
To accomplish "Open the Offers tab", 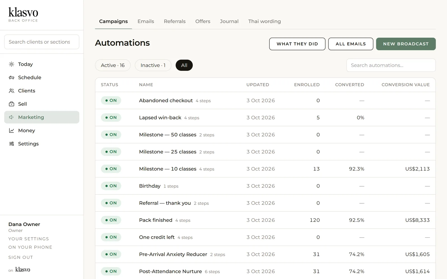I will coord(203,21).
